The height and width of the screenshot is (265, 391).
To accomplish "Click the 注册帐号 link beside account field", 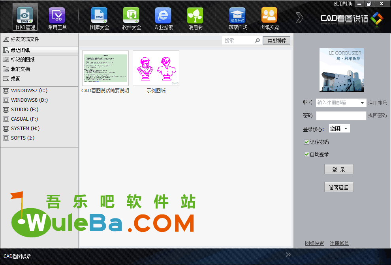I will pos(378,103).
